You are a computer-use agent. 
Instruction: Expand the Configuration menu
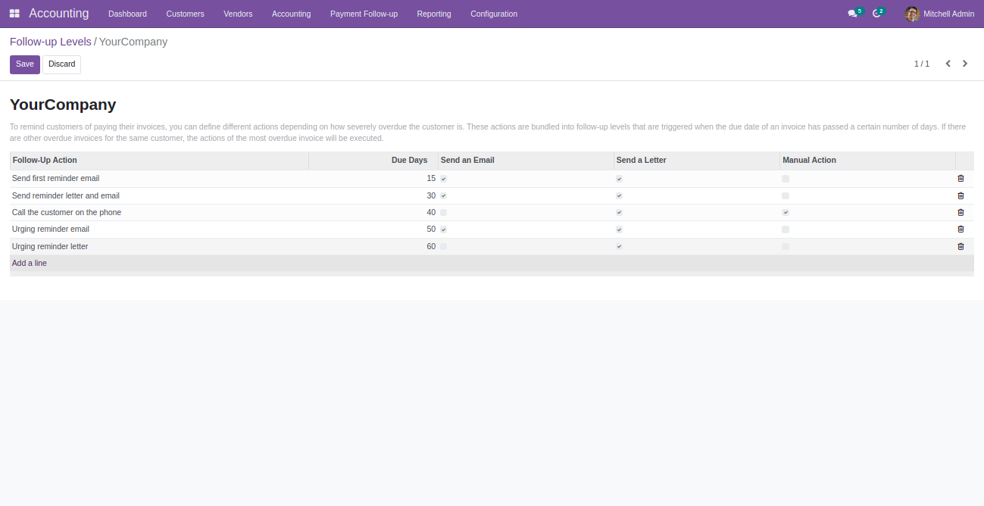(494, 14)
